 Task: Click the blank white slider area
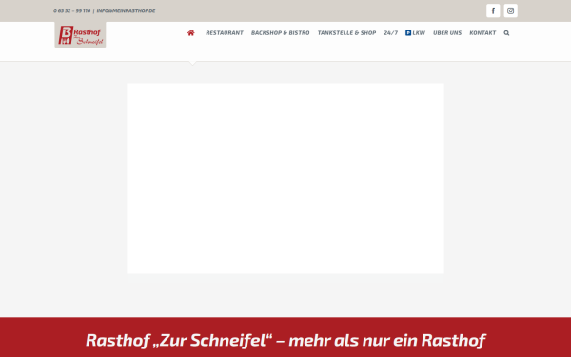click(x=285, y=179)
